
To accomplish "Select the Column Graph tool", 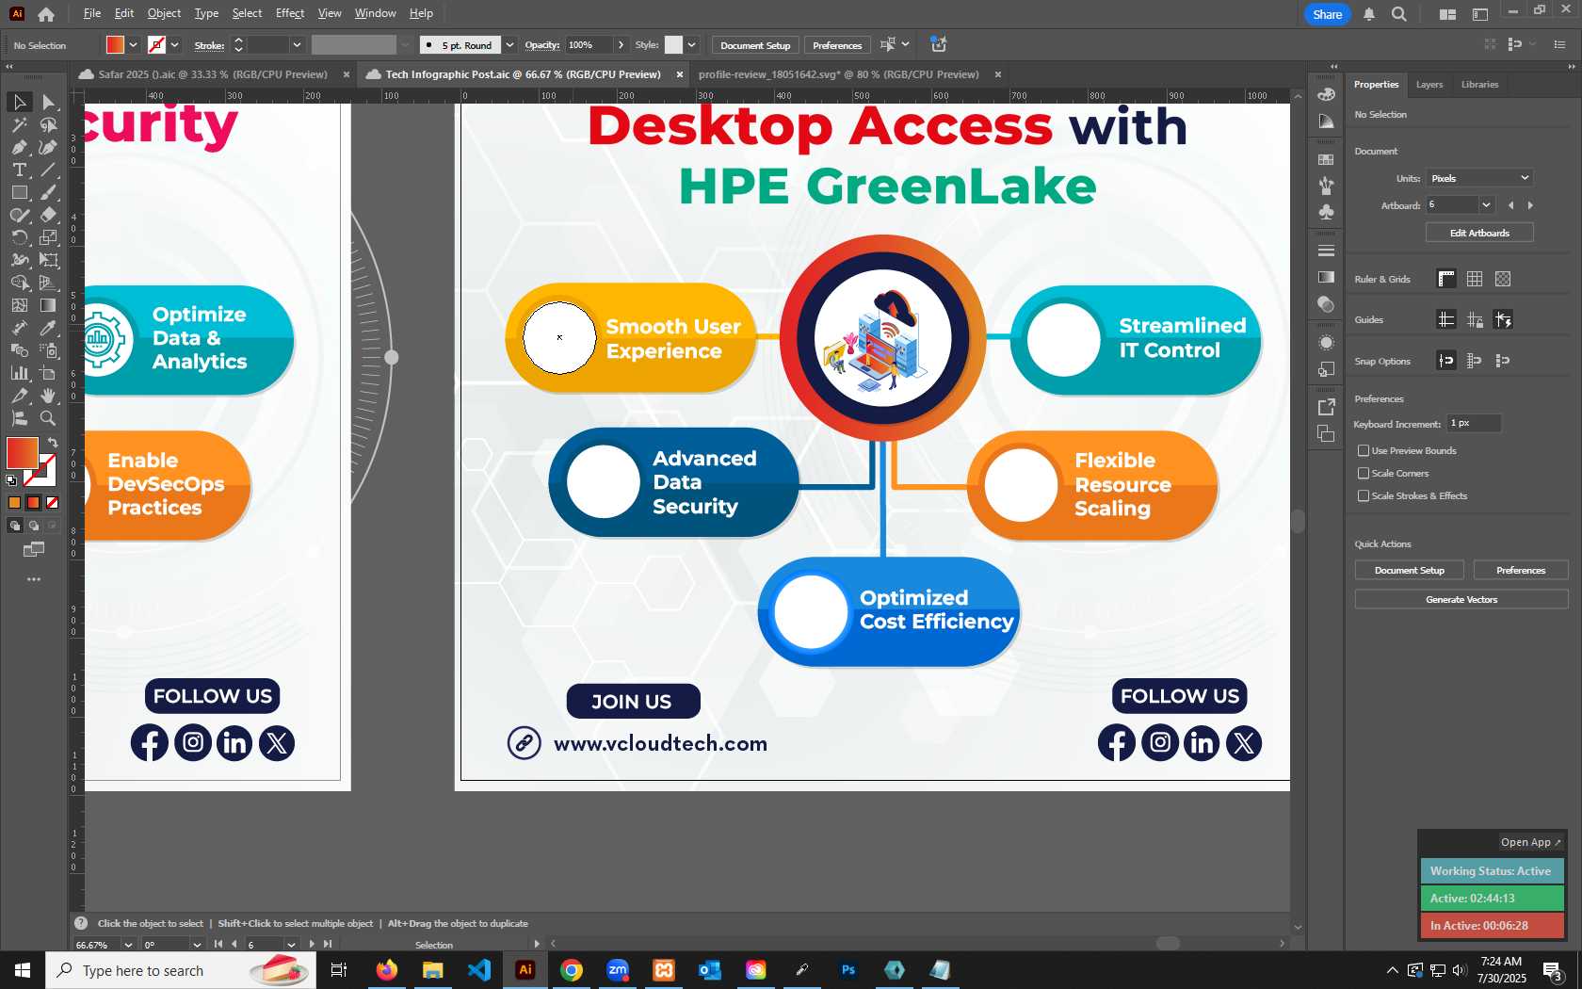I will click(x=19, y=373).
